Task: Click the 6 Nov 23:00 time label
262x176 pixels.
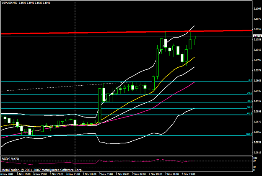Action: (73, 174)
